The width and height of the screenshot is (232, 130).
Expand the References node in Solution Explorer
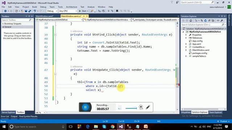click(186, 38)
